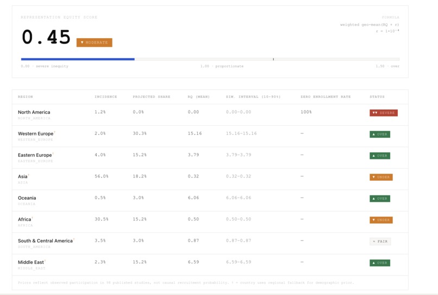Click the MODERATE score badge

click(x=95, y=42)
